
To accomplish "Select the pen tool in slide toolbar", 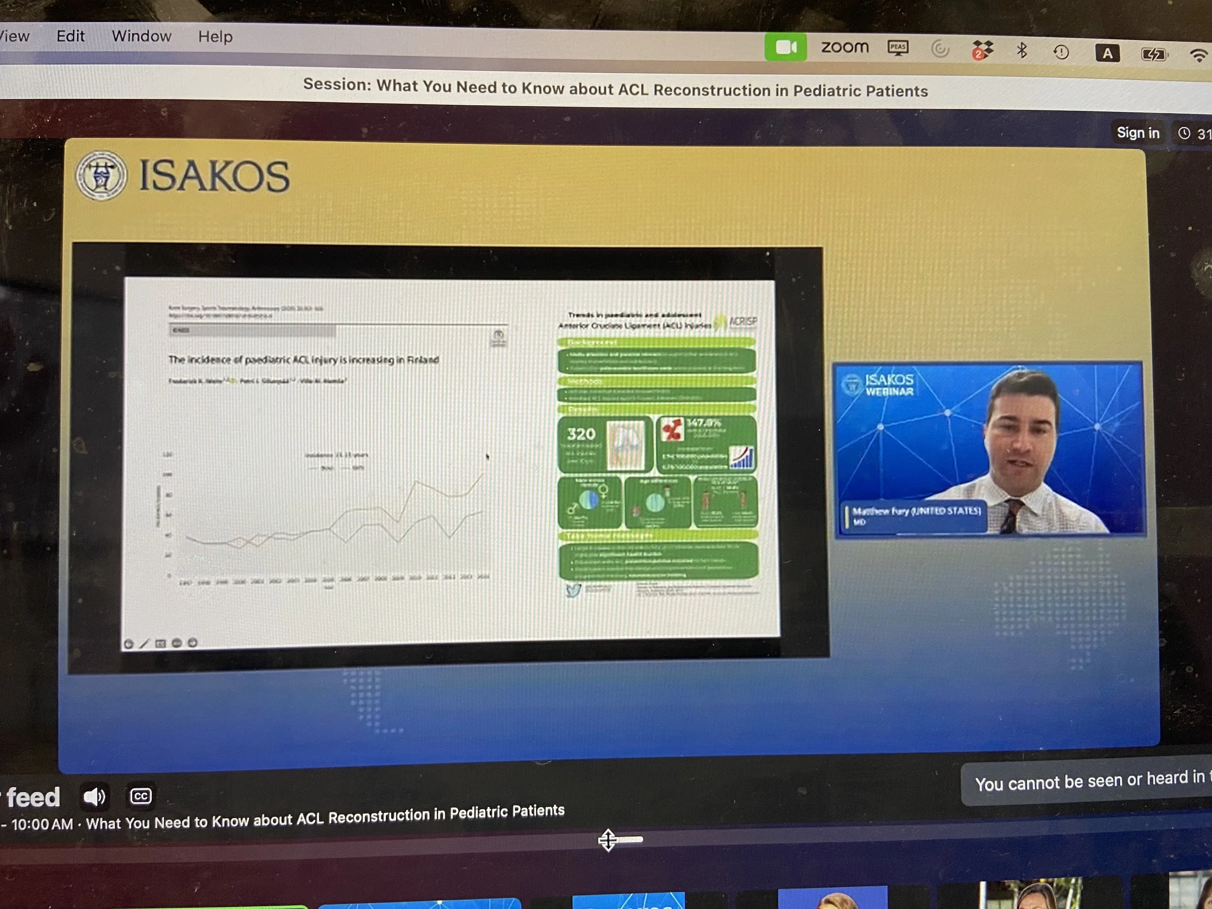I will point(144,643).
